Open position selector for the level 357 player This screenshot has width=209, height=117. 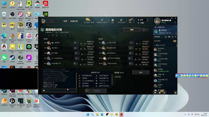pos(132,43)
